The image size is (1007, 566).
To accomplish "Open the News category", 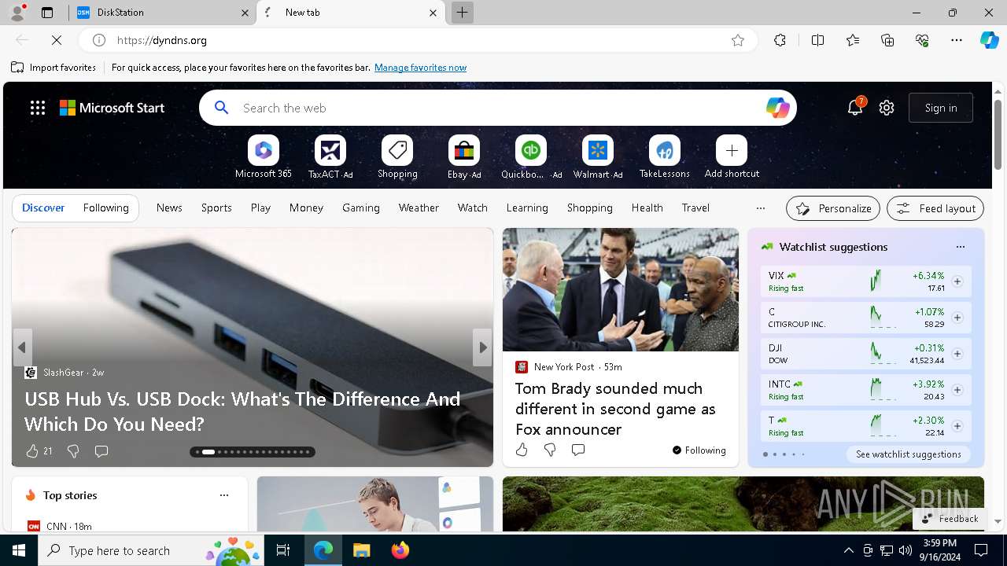I will 169,208.
